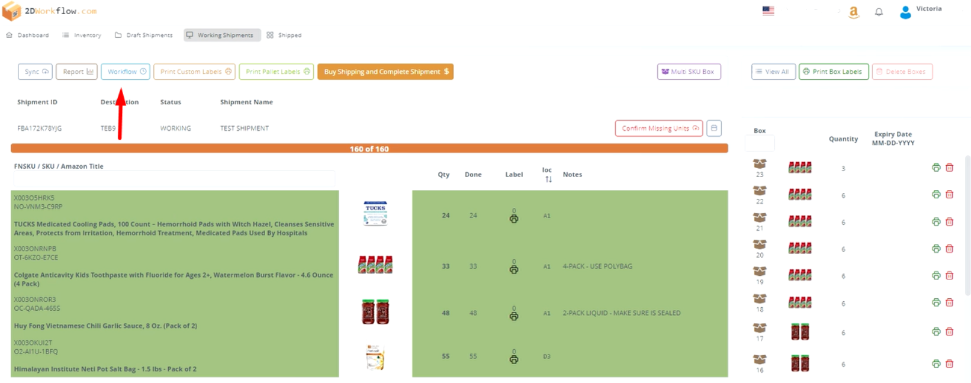Open the Shipped section
This screenshot has height=383, width=971.
pyautogui.click(x=284, y=35)
